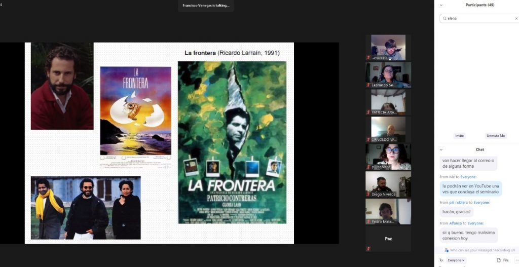Screen dimensions: 519x267
Task: Click muted mic icon on Diego Viveros tile
Action: click(368, 194)
